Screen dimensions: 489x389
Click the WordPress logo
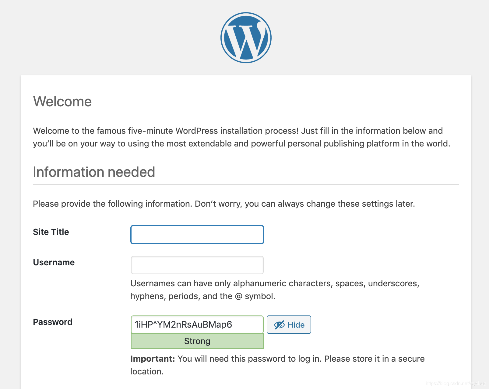[x=246, y=38]
